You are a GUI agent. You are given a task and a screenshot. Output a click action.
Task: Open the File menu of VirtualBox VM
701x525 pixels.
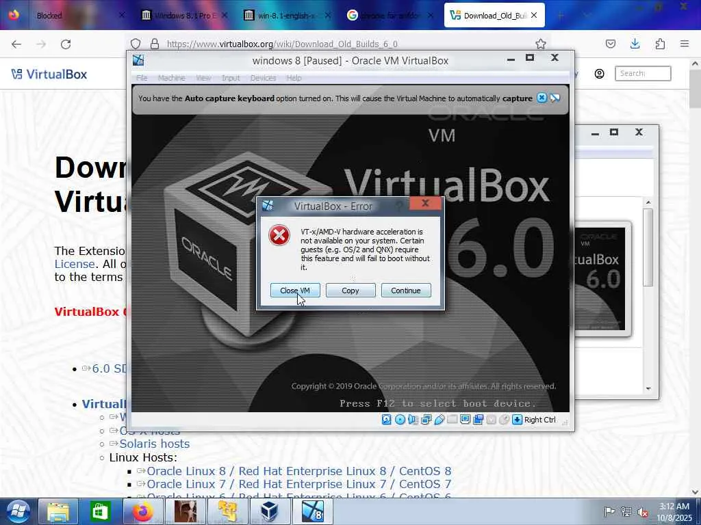(x=142, y=78)
